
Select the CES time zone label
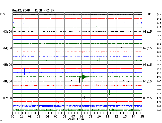point(2,14)
